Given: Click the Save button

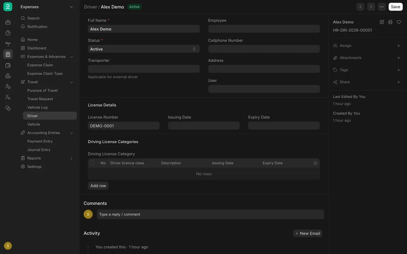Looking at the screenshot, I should pos(396,7).
